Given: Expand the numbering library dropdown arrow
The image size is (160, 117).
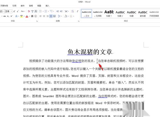Looking at the screenshot, I should [49, 11].
